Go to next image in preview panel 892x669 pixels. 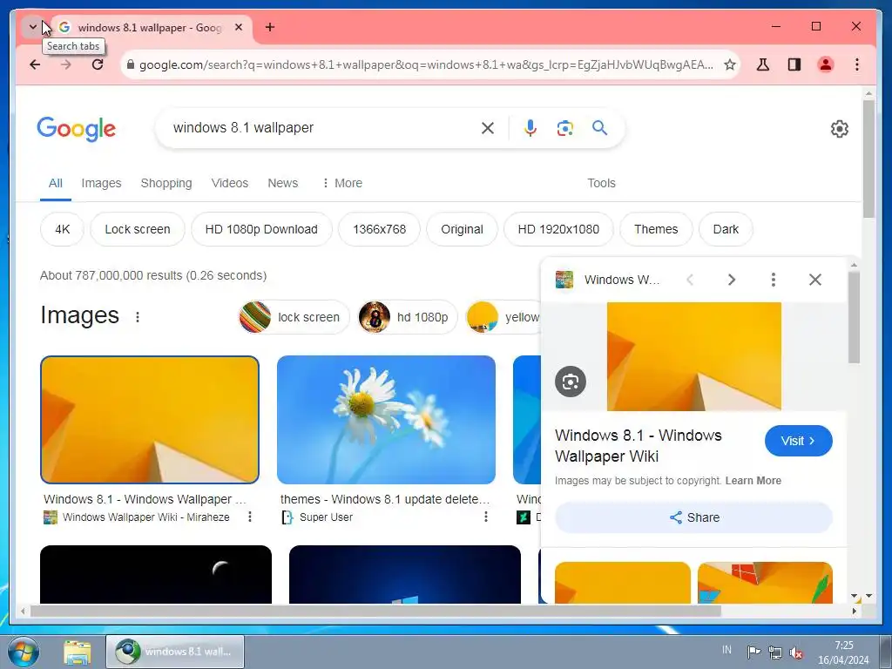click(x=732, y=280)
